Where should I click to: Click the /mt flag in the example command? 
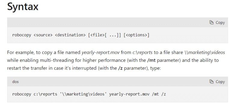click(x=156, y=94)
